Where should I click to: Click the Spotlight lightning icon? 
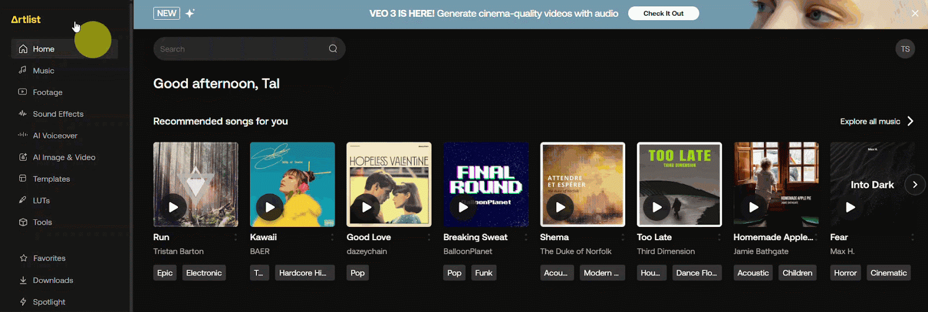click(23, 302)
